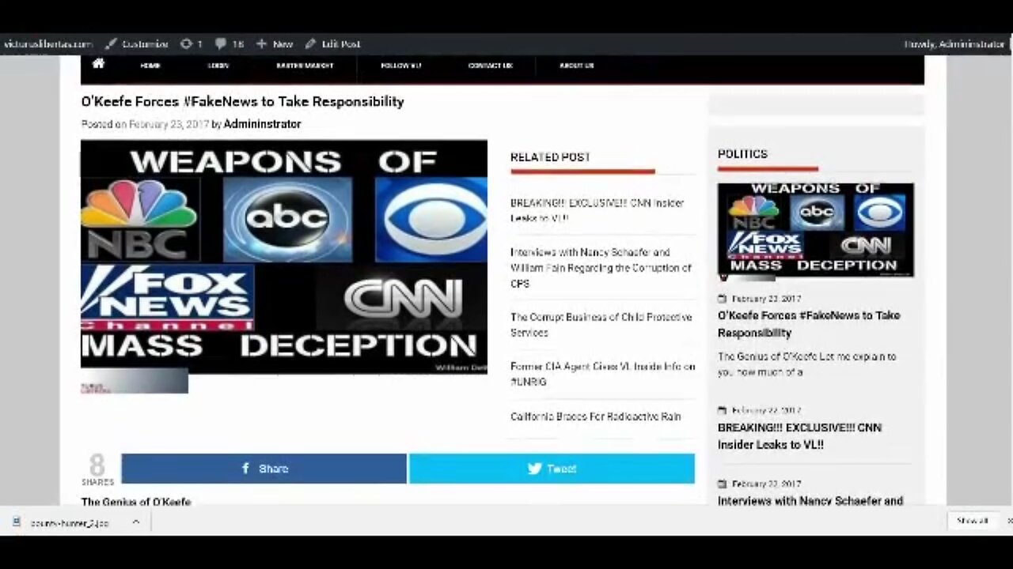This screenshot has width=1013, height=569.
Task: Click the updates circular arrows icon
Action: click(x=186, y=44)
